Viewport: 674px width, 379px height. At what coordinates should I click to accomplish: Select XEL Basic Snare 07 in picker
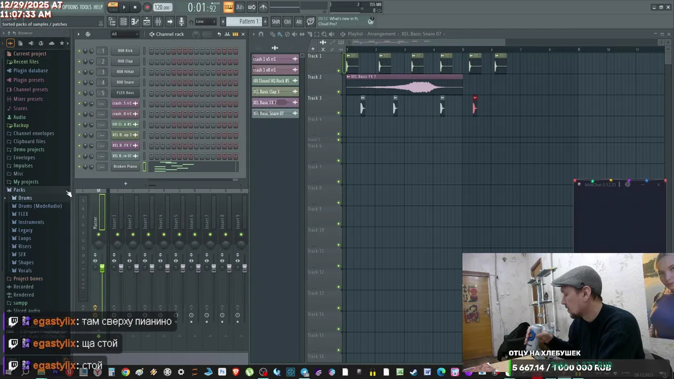click(275, 113)
